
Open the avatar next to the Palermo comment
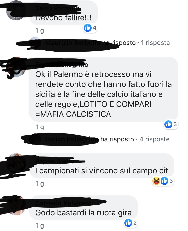[x=16, y=67]
